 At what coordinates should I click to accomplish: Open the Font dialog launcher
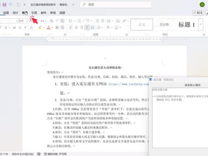(65, 35)
